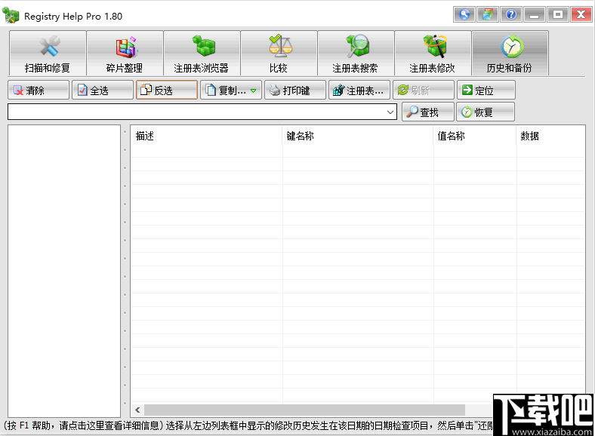Click the horizontal scrollbar left arrow
595x436 pixels.
(x=137, y=410)
